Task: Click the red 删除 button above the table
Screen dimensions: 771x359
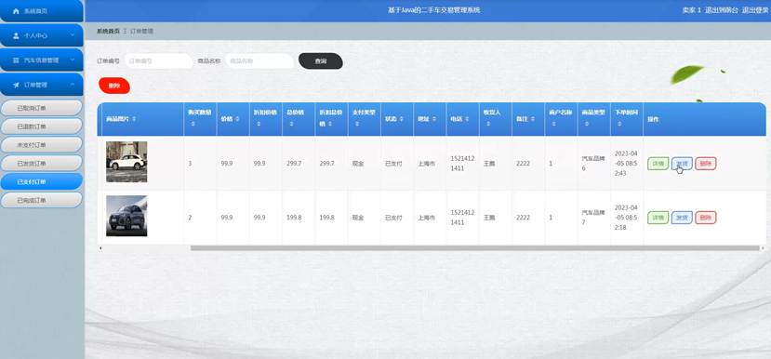Action: [x=114, y=86]
